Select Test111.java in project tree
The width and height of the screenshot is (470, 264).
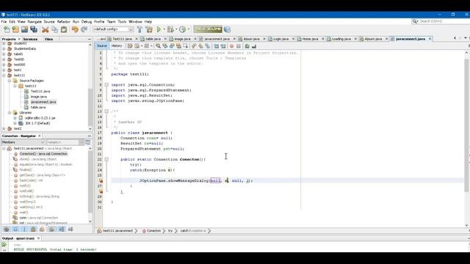click(x=40, y=91)
